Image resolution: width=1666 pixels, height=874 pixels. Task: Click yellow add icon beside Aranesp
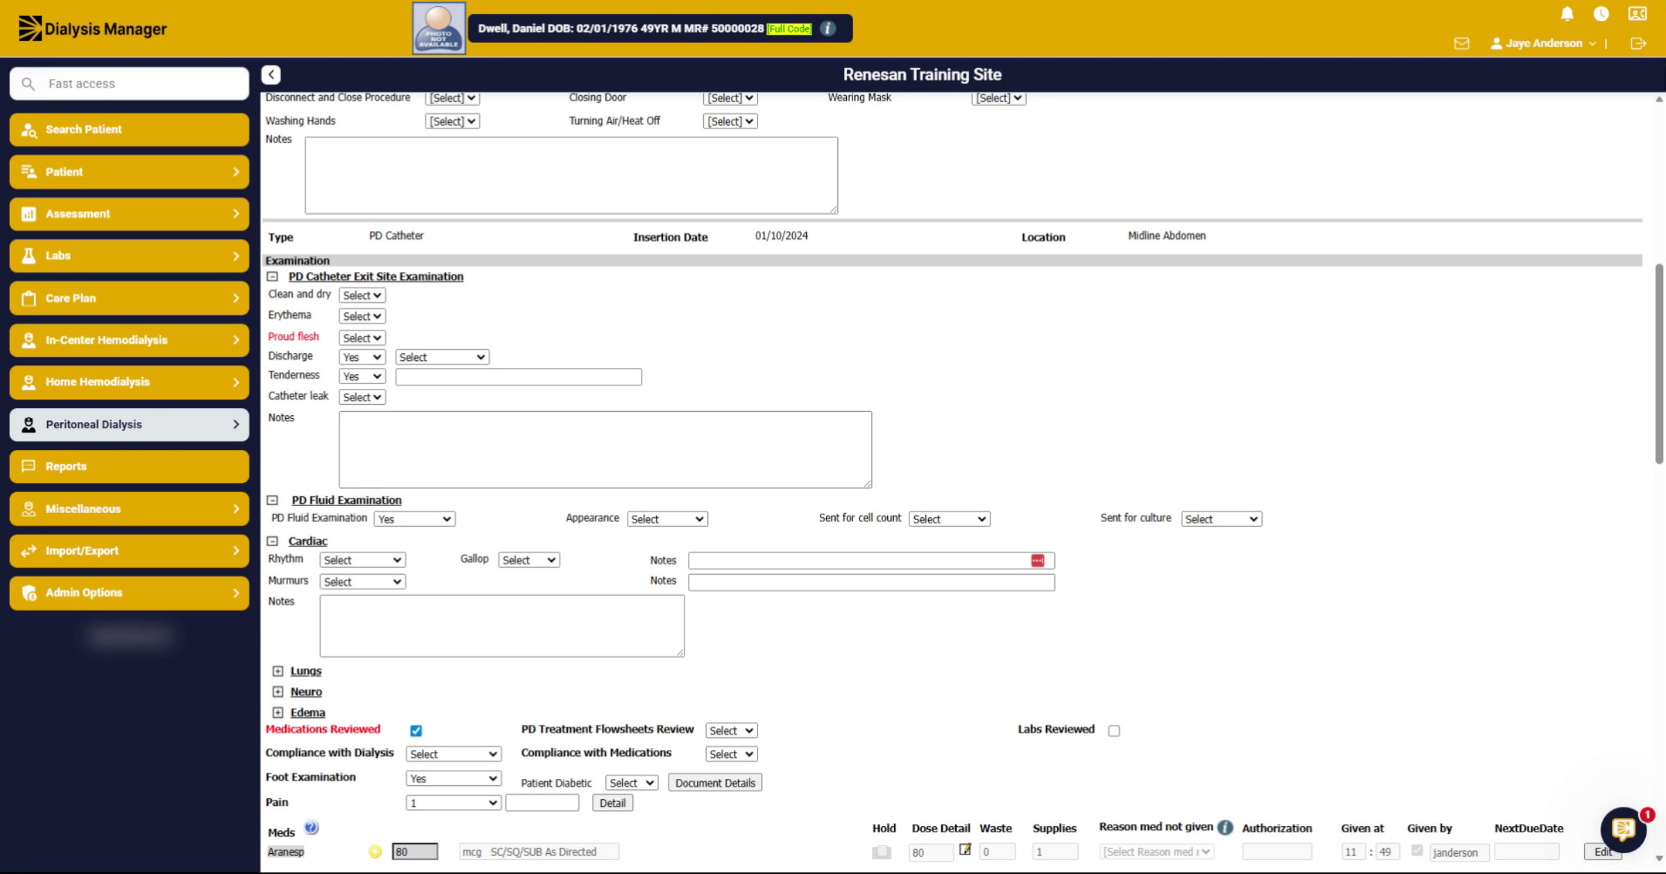pyautogui.click(x=375, y=851)
